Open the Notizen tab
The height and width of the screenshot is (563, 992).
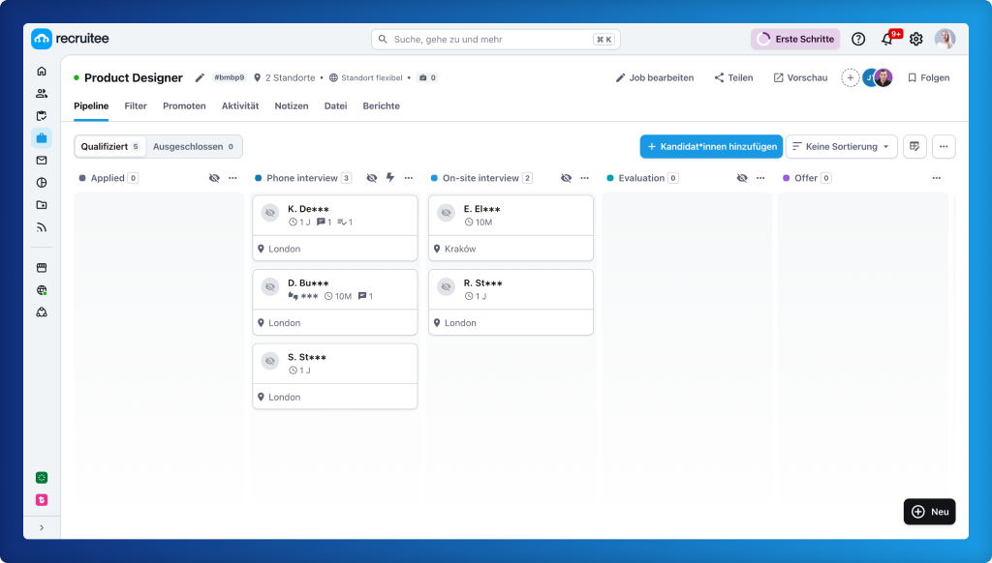294,106
